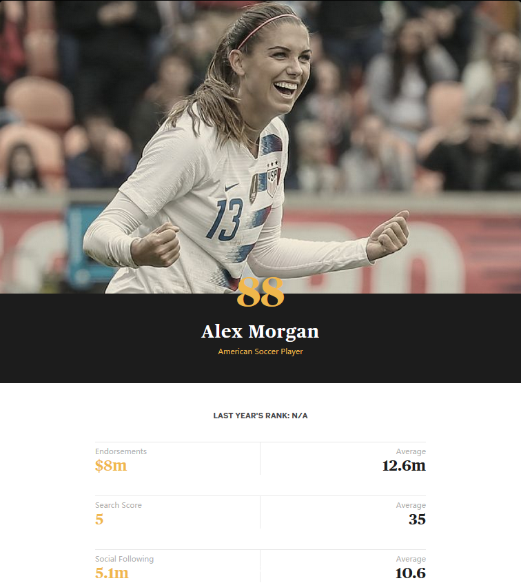Click the USA crest on the jersey

274,180
